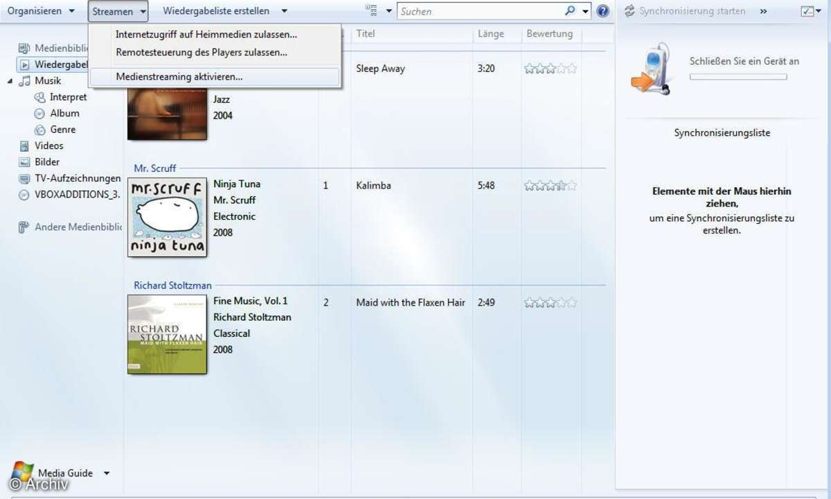Open Media Guide dropdown arrow

tap(107, 473)
